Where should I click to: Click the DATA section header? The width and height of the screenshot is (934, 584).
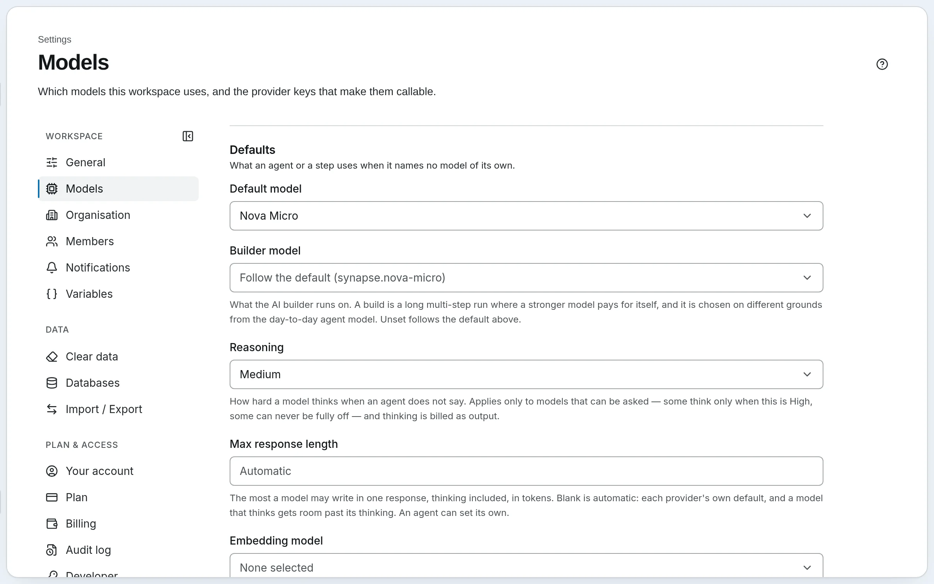[57, 330]
